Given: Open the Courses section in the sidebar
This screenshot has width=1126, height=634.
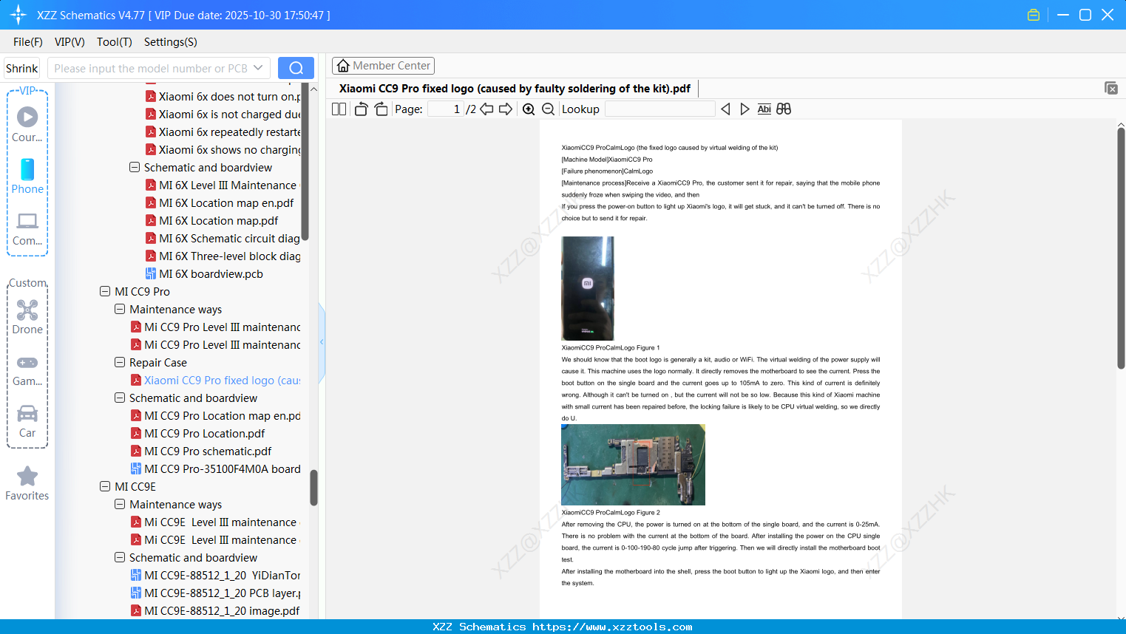Looking at the screenshot, I should point(27,124).
